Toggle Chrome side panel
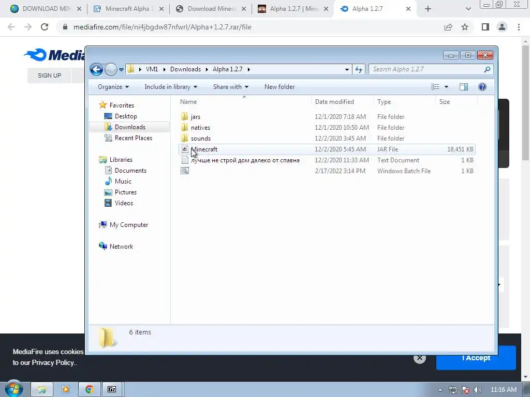Screen dimensions: 530x397 coord(485,27)
